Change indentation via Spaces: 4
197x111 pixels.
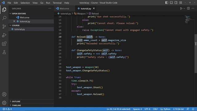137,109
